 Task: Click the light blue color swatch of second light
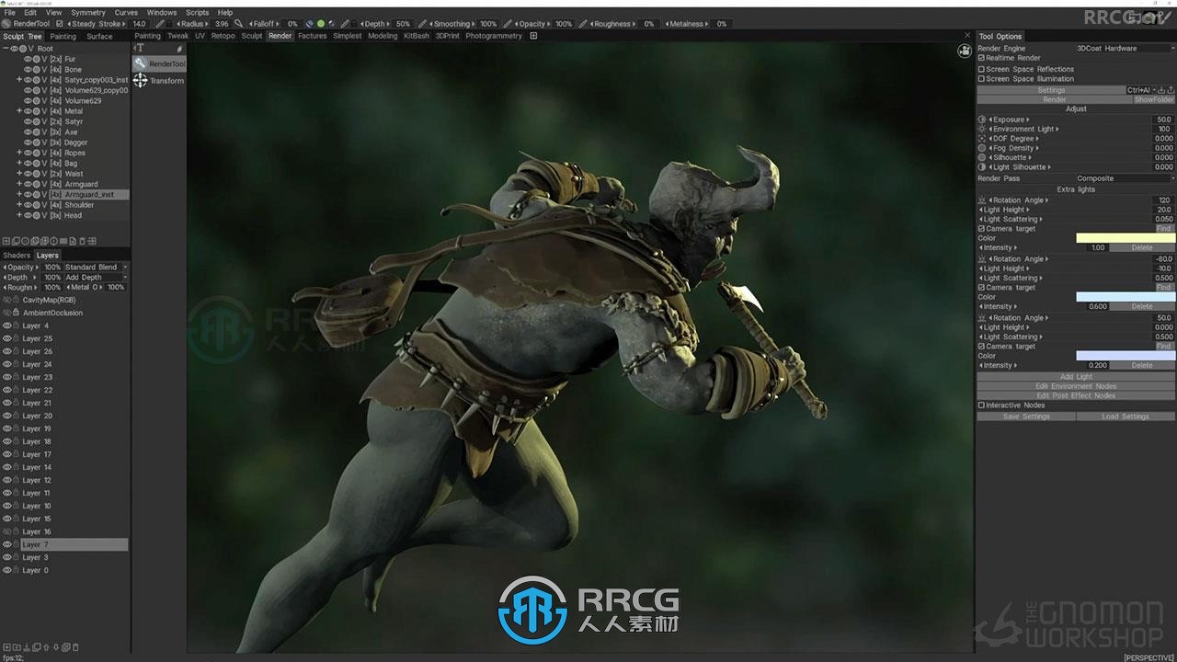(x=1126, y=297)
